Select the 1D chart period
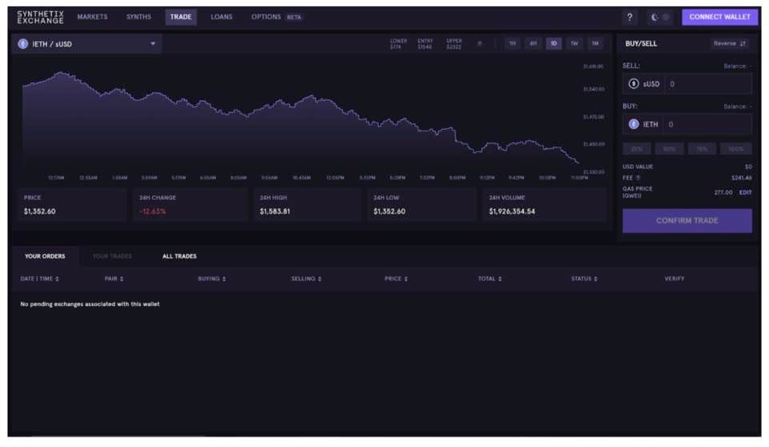This screenshot has height=447, width=769. (554, 44)
